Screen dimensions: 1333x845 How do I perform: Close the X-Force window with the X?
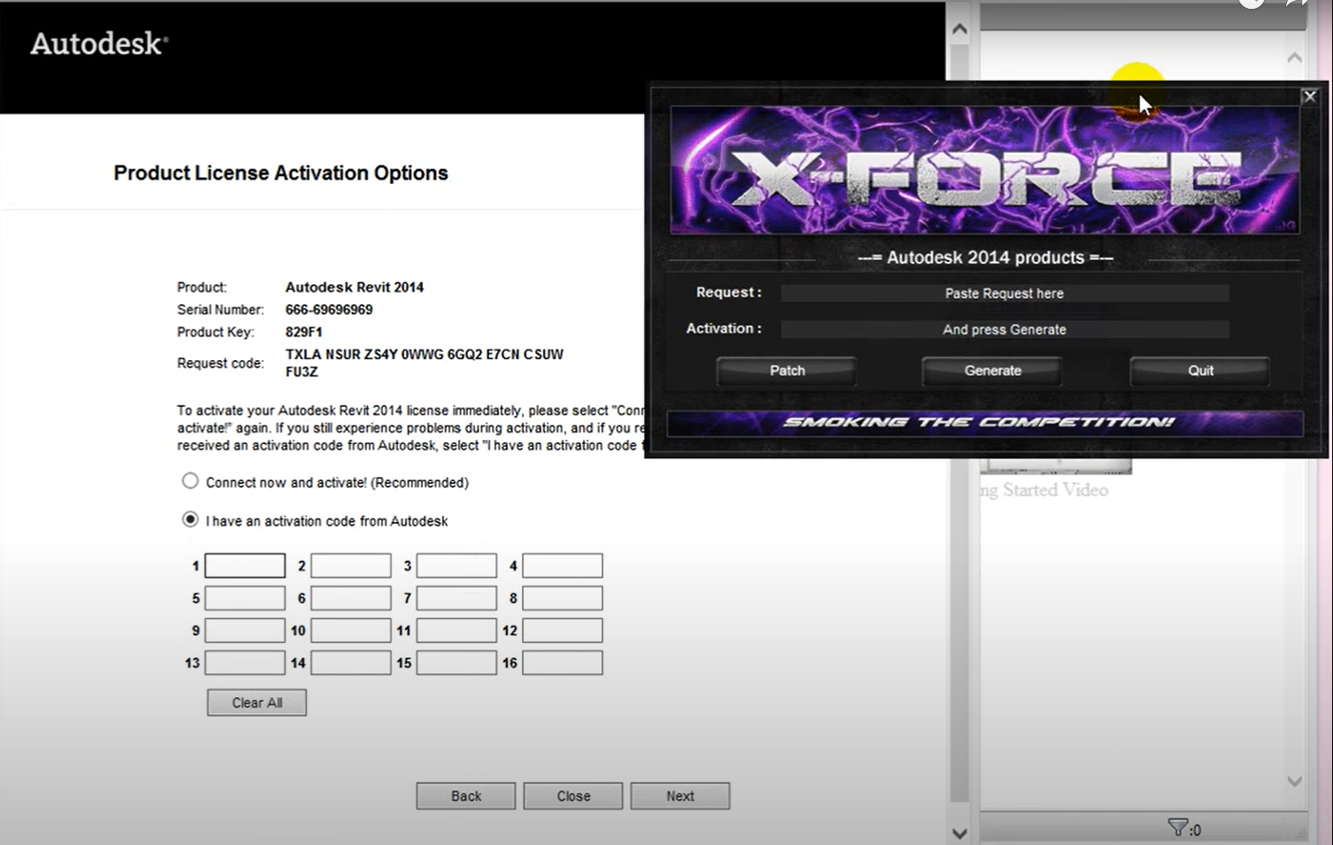(x=1310, y=96)
